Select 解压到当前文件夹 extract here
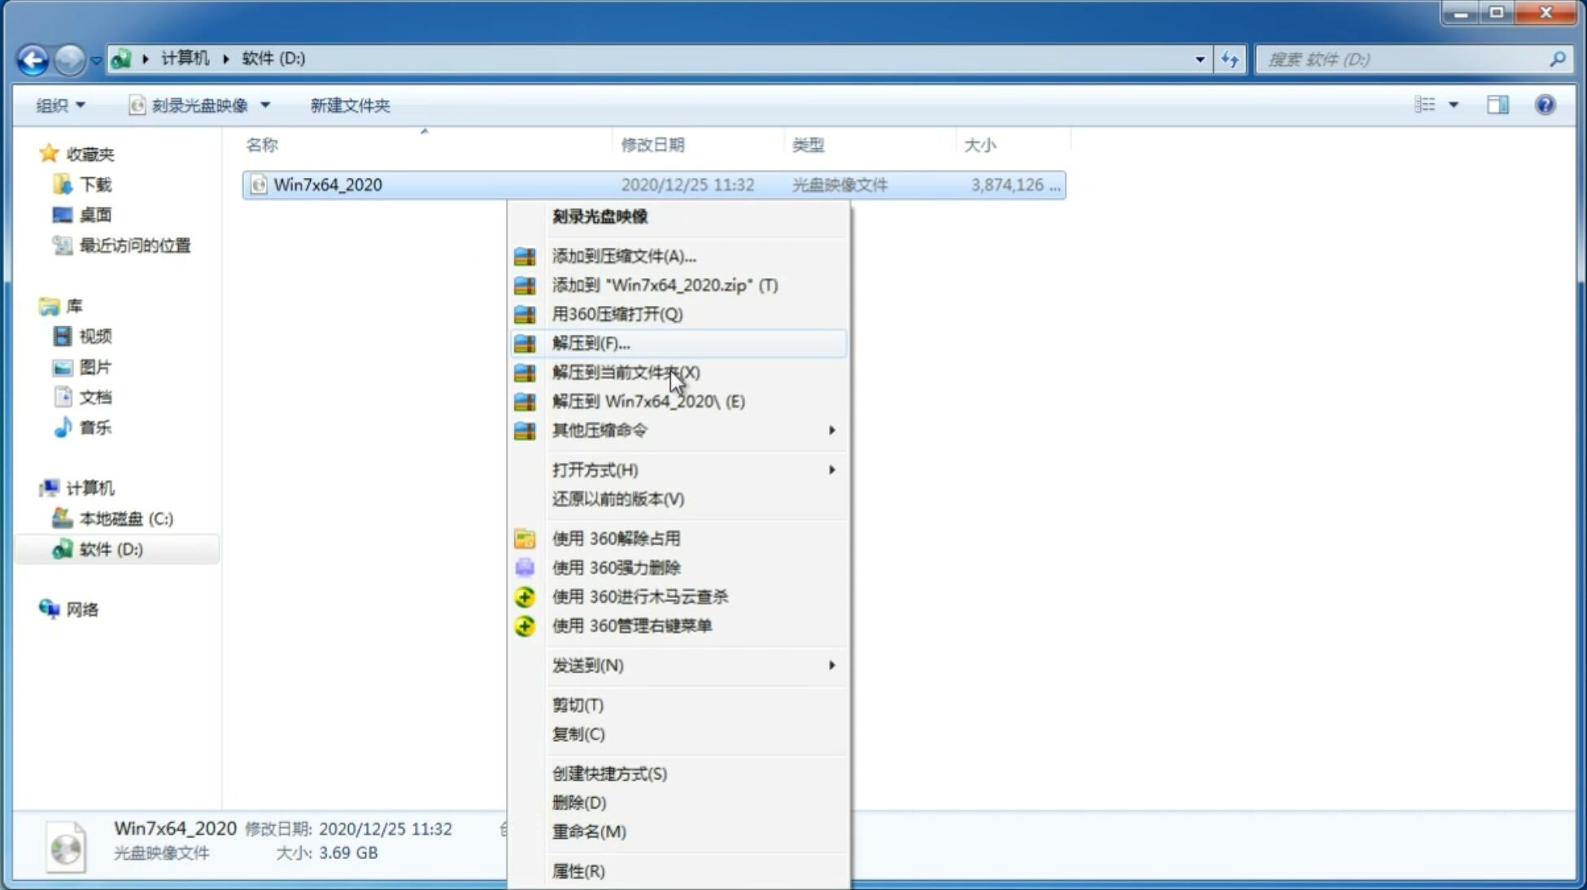 (x=626, y=372)
